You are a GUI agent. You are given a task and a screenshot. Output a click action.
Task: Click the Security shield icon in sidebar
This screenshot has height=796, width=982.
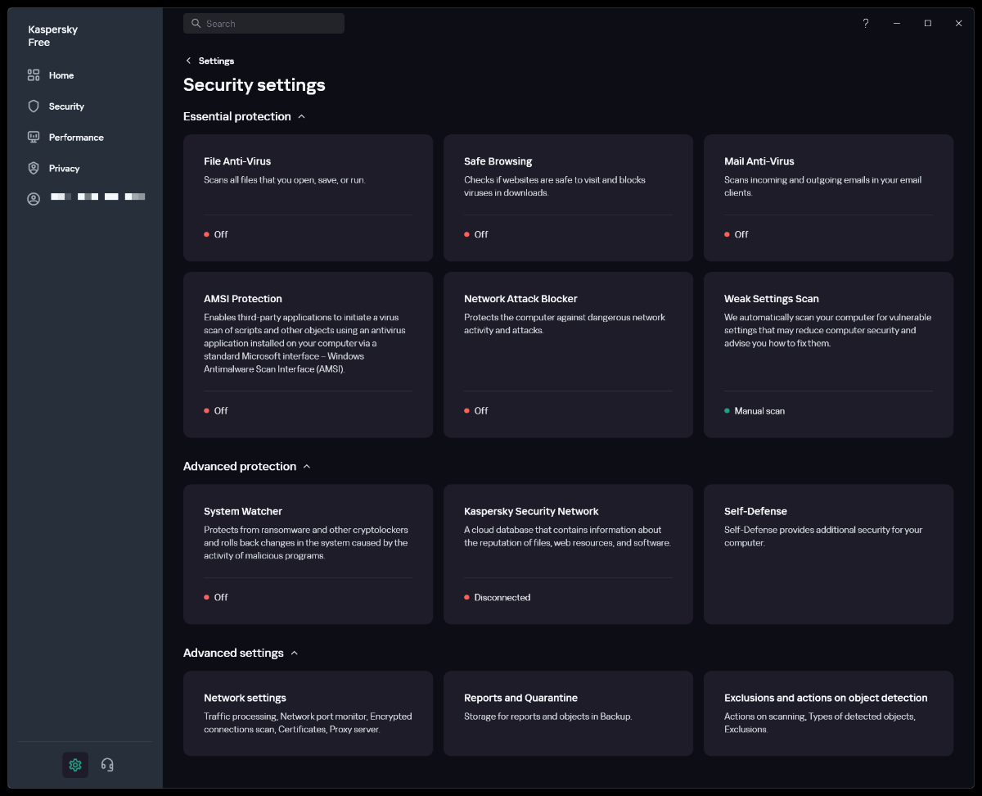(34, 106)
